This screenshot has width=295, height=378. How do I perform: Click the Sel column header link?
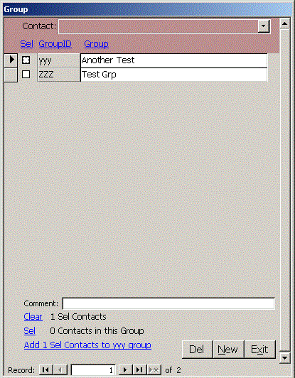click(27, 44)
